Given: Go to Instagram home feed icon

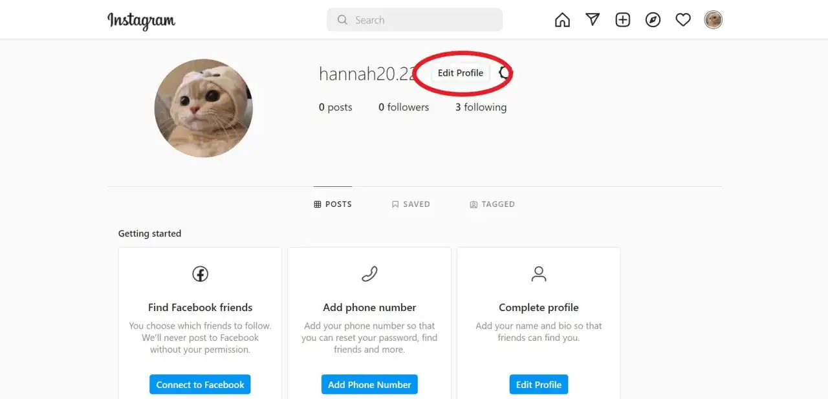Looking at the screenshot, I should (x=562, y=20).
